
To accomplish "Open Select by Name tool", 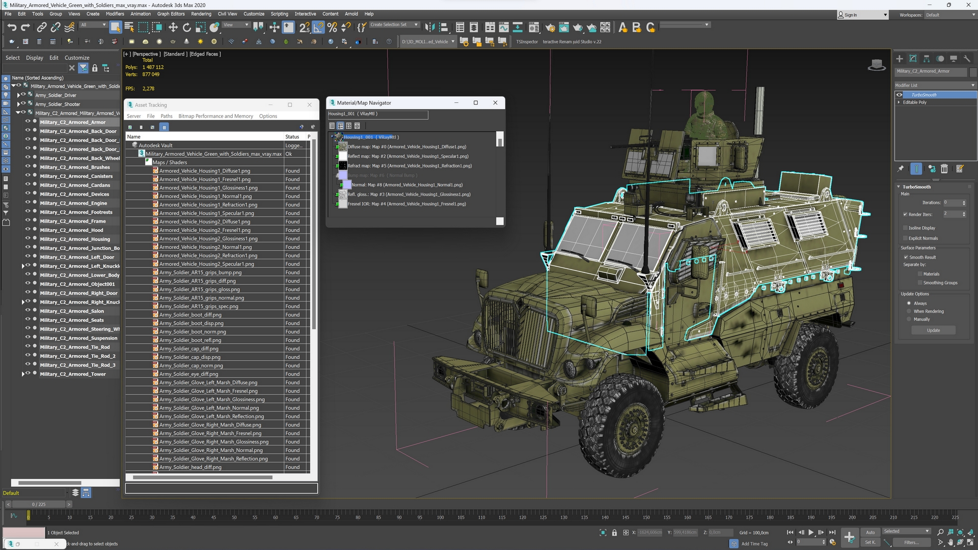I will [x=129, y=28].
